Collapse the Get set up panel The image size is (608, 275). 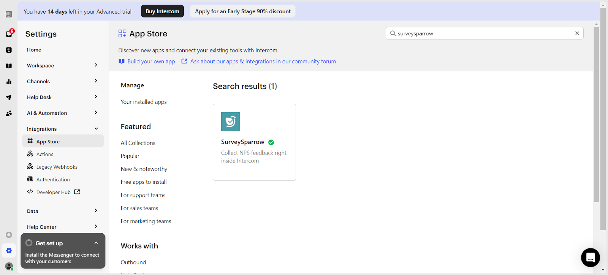[x=96, y=243]
